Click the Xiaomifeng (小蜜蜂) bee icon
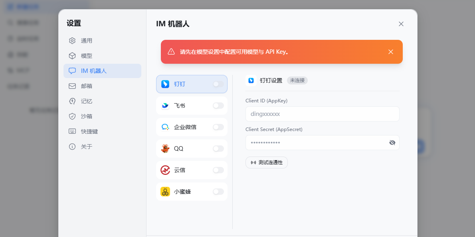Viewport: 475px width, 237px height. (x=165, y=192)
